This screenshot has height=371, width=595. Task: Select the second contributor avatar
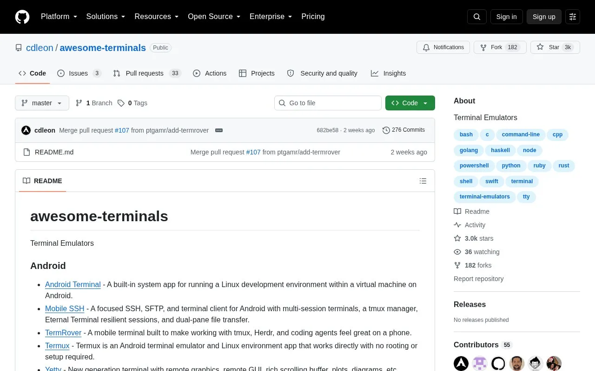click(480, 364)
